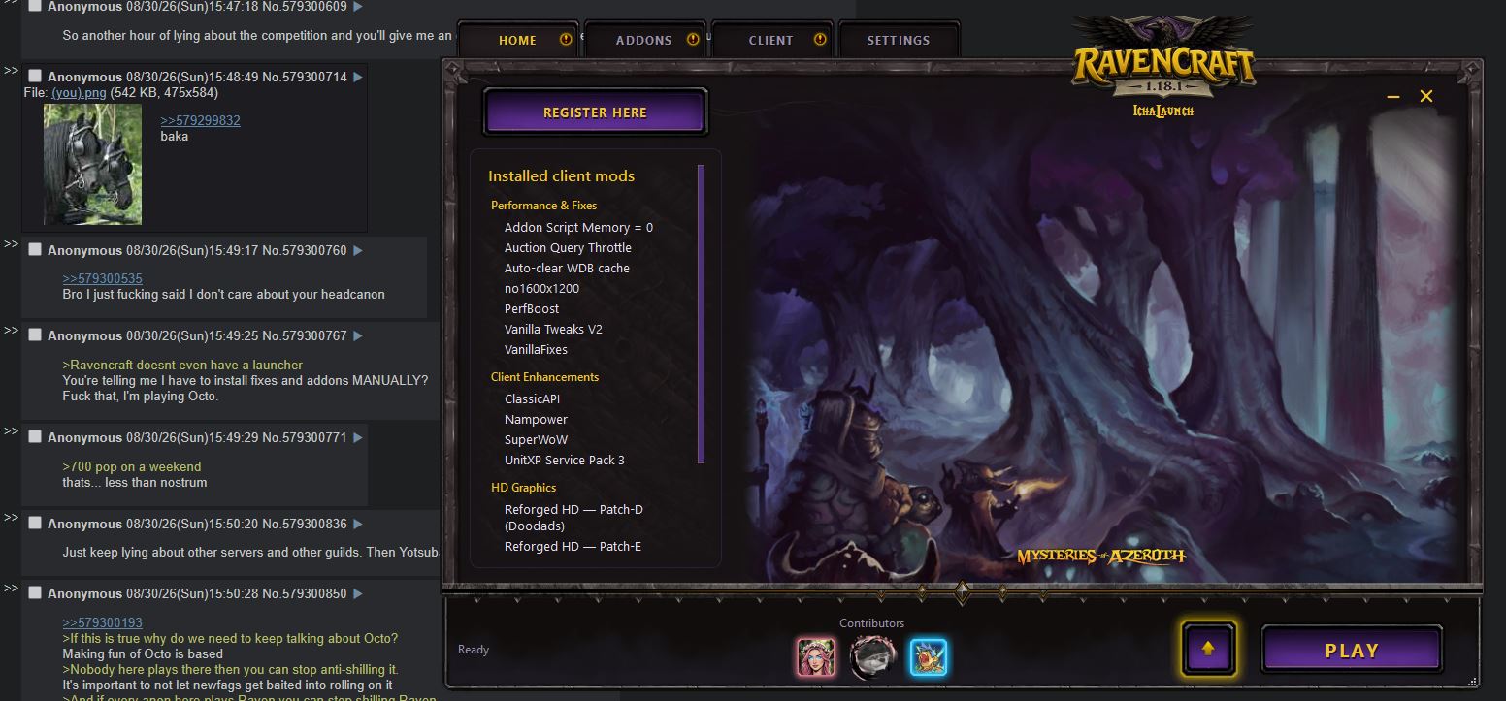This screenshot has width=1506, height=701.
Task: Click the 'Ready' status text
Action: 474,650
